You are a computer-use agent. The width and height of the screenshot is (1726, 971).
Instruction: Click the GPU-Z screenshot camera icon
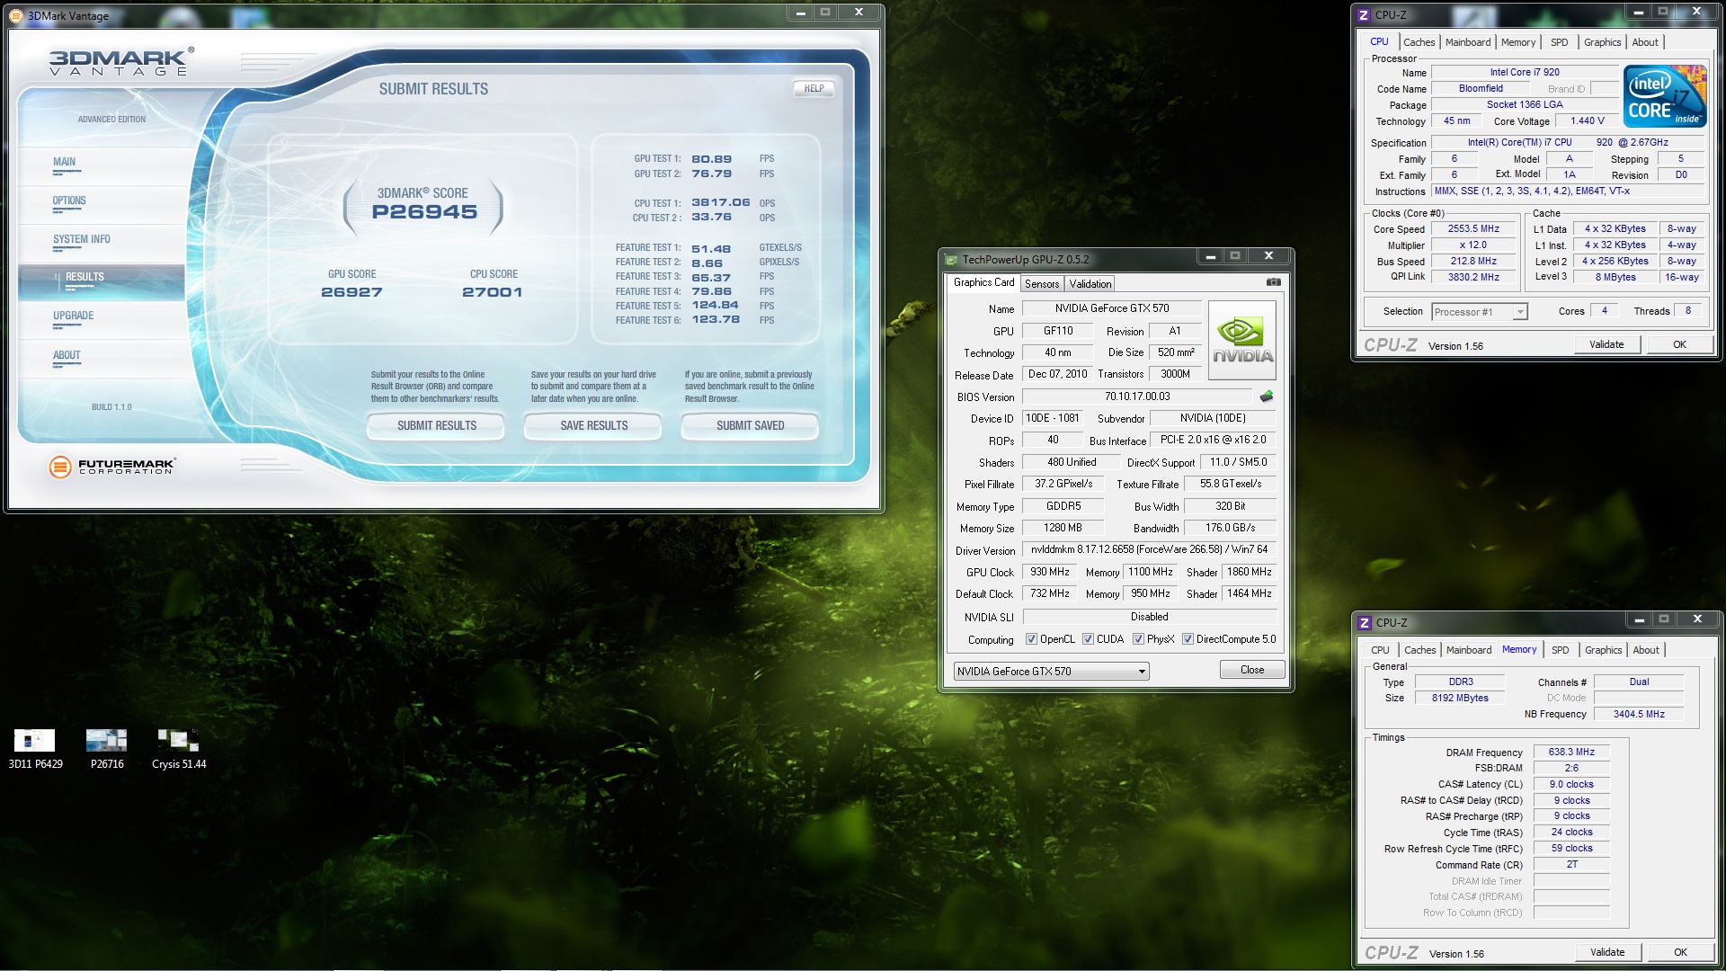click(1273, 282)
